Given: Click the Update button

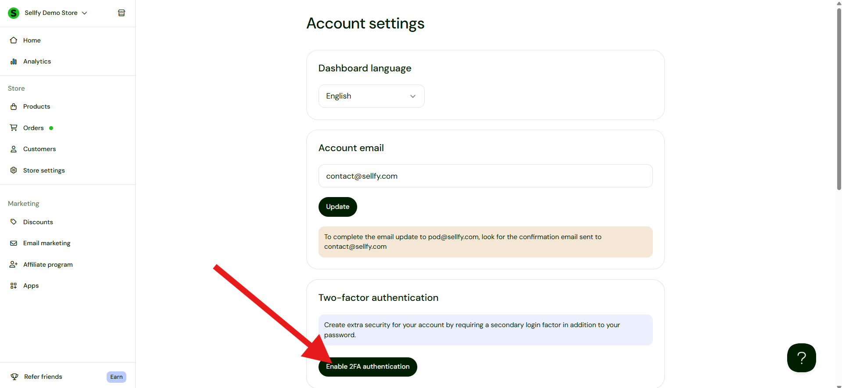Looking at the screenshot, I should 338,207.
